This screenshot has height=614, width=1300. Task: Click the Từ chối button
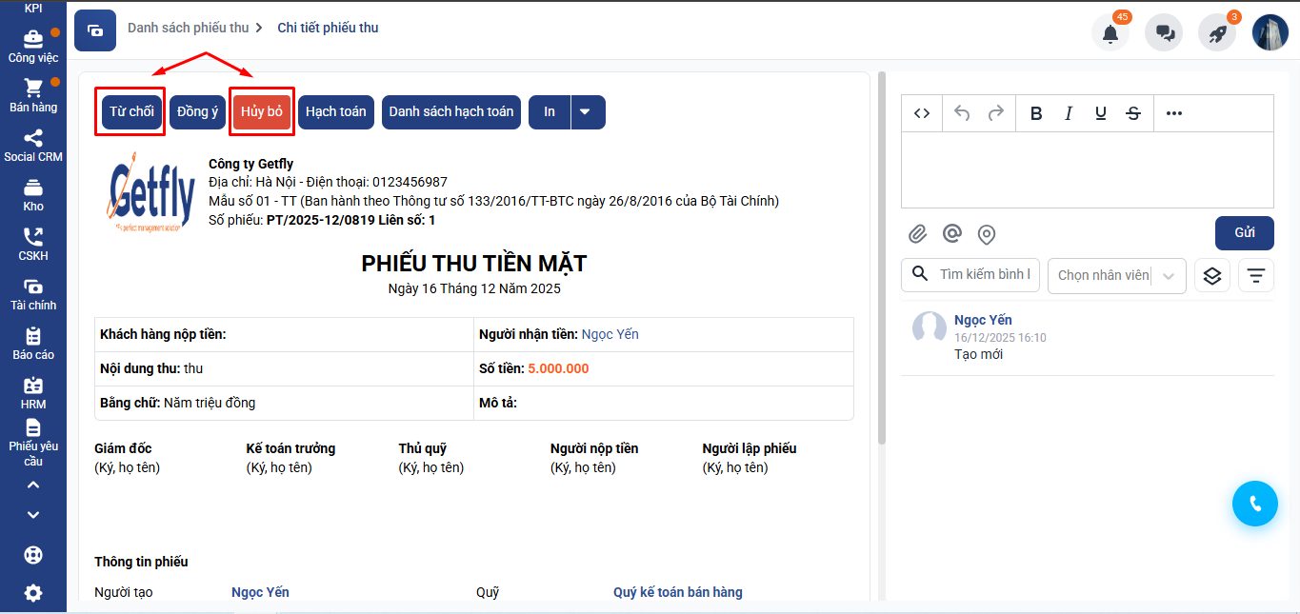[x=131, y=111]
